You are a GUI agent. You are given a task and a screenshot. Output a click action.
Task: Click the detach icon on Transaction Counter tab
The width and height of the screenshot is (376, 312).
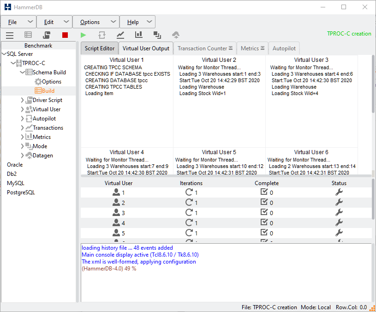[x=230, y=48]
